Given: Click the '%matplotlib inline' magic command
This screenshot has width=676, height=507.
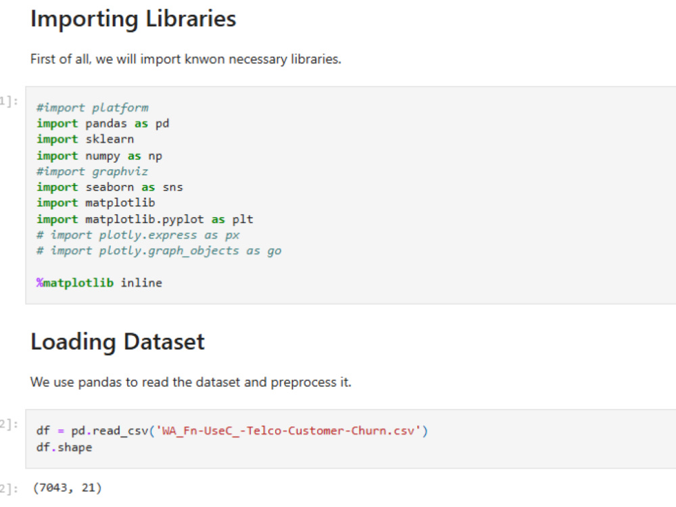Looking at the screenshot, I should click(x=99, y=283).
